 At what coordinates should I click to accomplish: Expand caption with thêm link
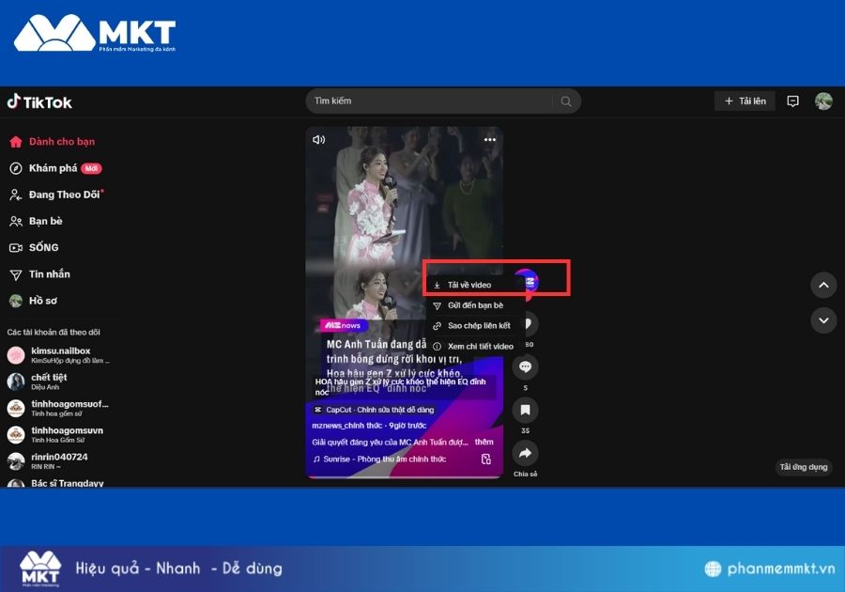(x=484, y=442)
